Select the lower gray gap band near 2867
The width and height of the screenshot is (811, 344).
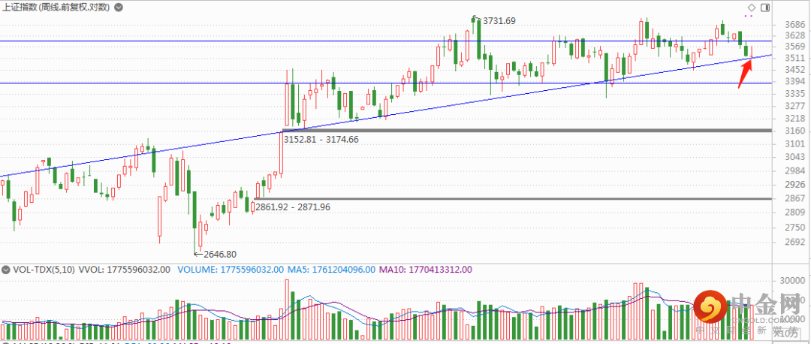[x=513, y=198]
